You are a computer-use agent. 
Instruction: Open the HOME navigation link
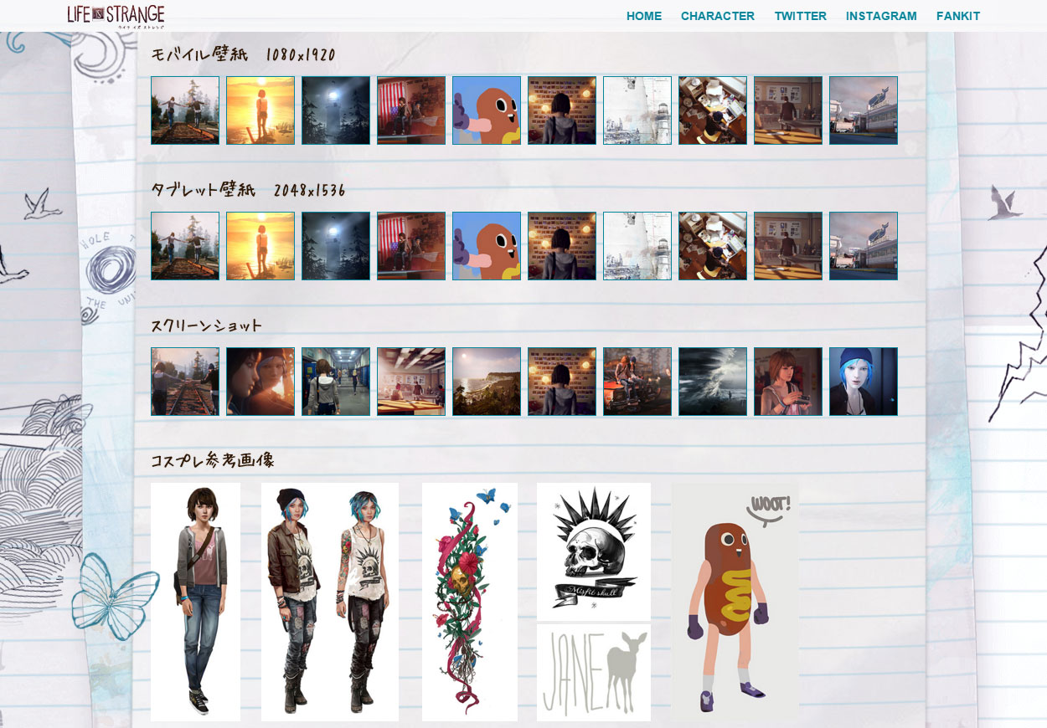(x=644, y=16)
